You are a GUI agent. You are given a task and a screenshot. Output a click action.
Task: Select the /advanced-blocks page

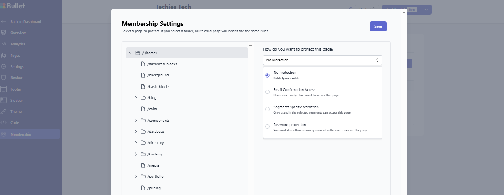pos(162,64)
